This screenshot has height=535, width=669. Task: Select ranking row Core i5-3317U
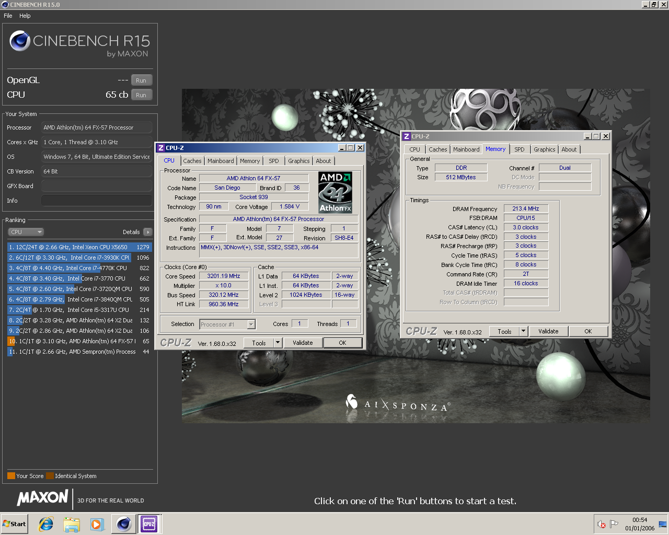tap(79, 310)
